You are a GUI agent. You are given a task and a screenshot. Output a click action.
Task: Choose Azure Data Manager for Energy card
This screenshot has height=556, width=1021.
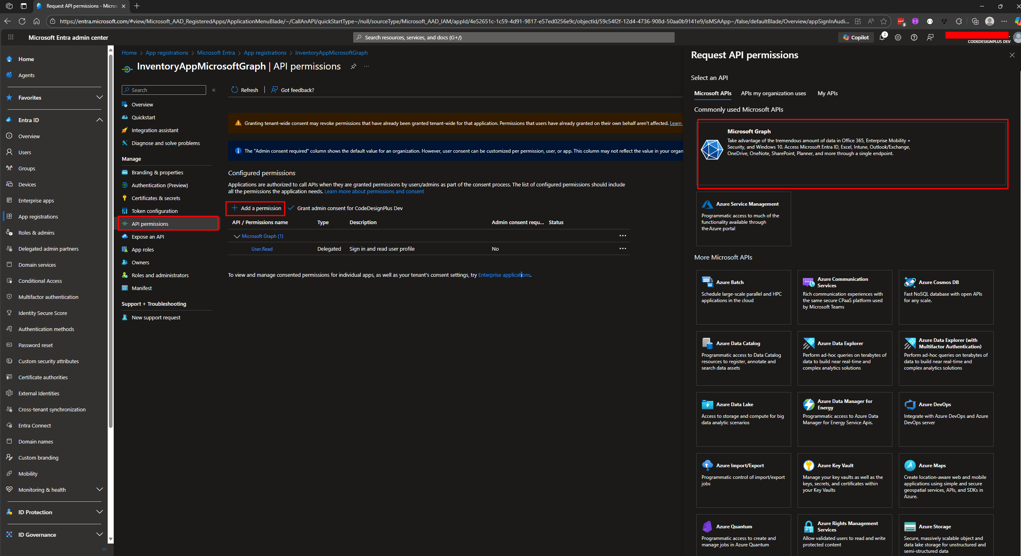[845, 419]
